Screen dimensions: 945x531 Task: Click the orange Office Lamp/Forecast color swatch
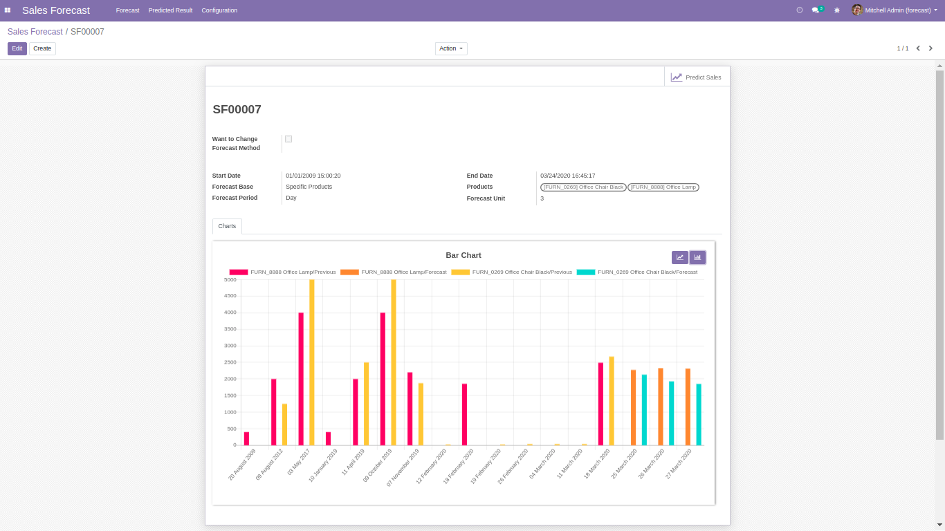(x=349, y=272)
